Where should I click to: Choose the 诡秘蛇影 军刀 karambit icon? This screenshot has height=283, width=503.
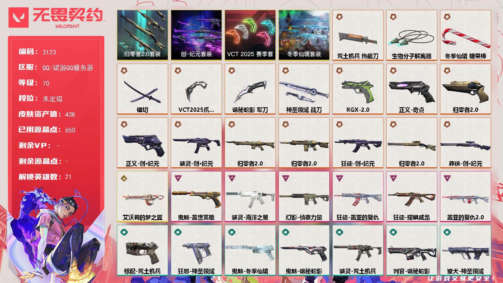[250, 89]
